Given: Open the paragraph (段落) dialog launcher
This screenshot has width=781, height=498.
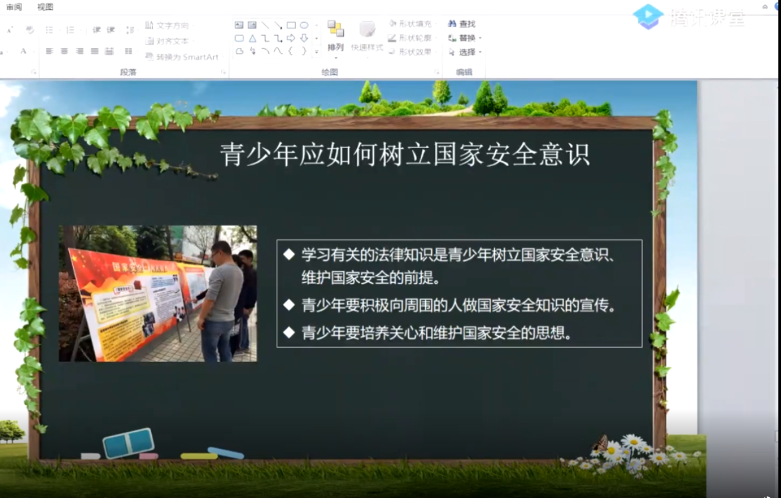Looking at the screenshot, I should [223, 72].
